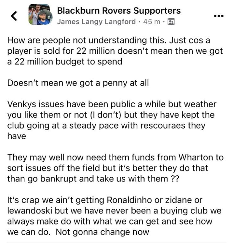
Task: Click the paragraph starting "They may well now need"
Action: pos(115,168)
